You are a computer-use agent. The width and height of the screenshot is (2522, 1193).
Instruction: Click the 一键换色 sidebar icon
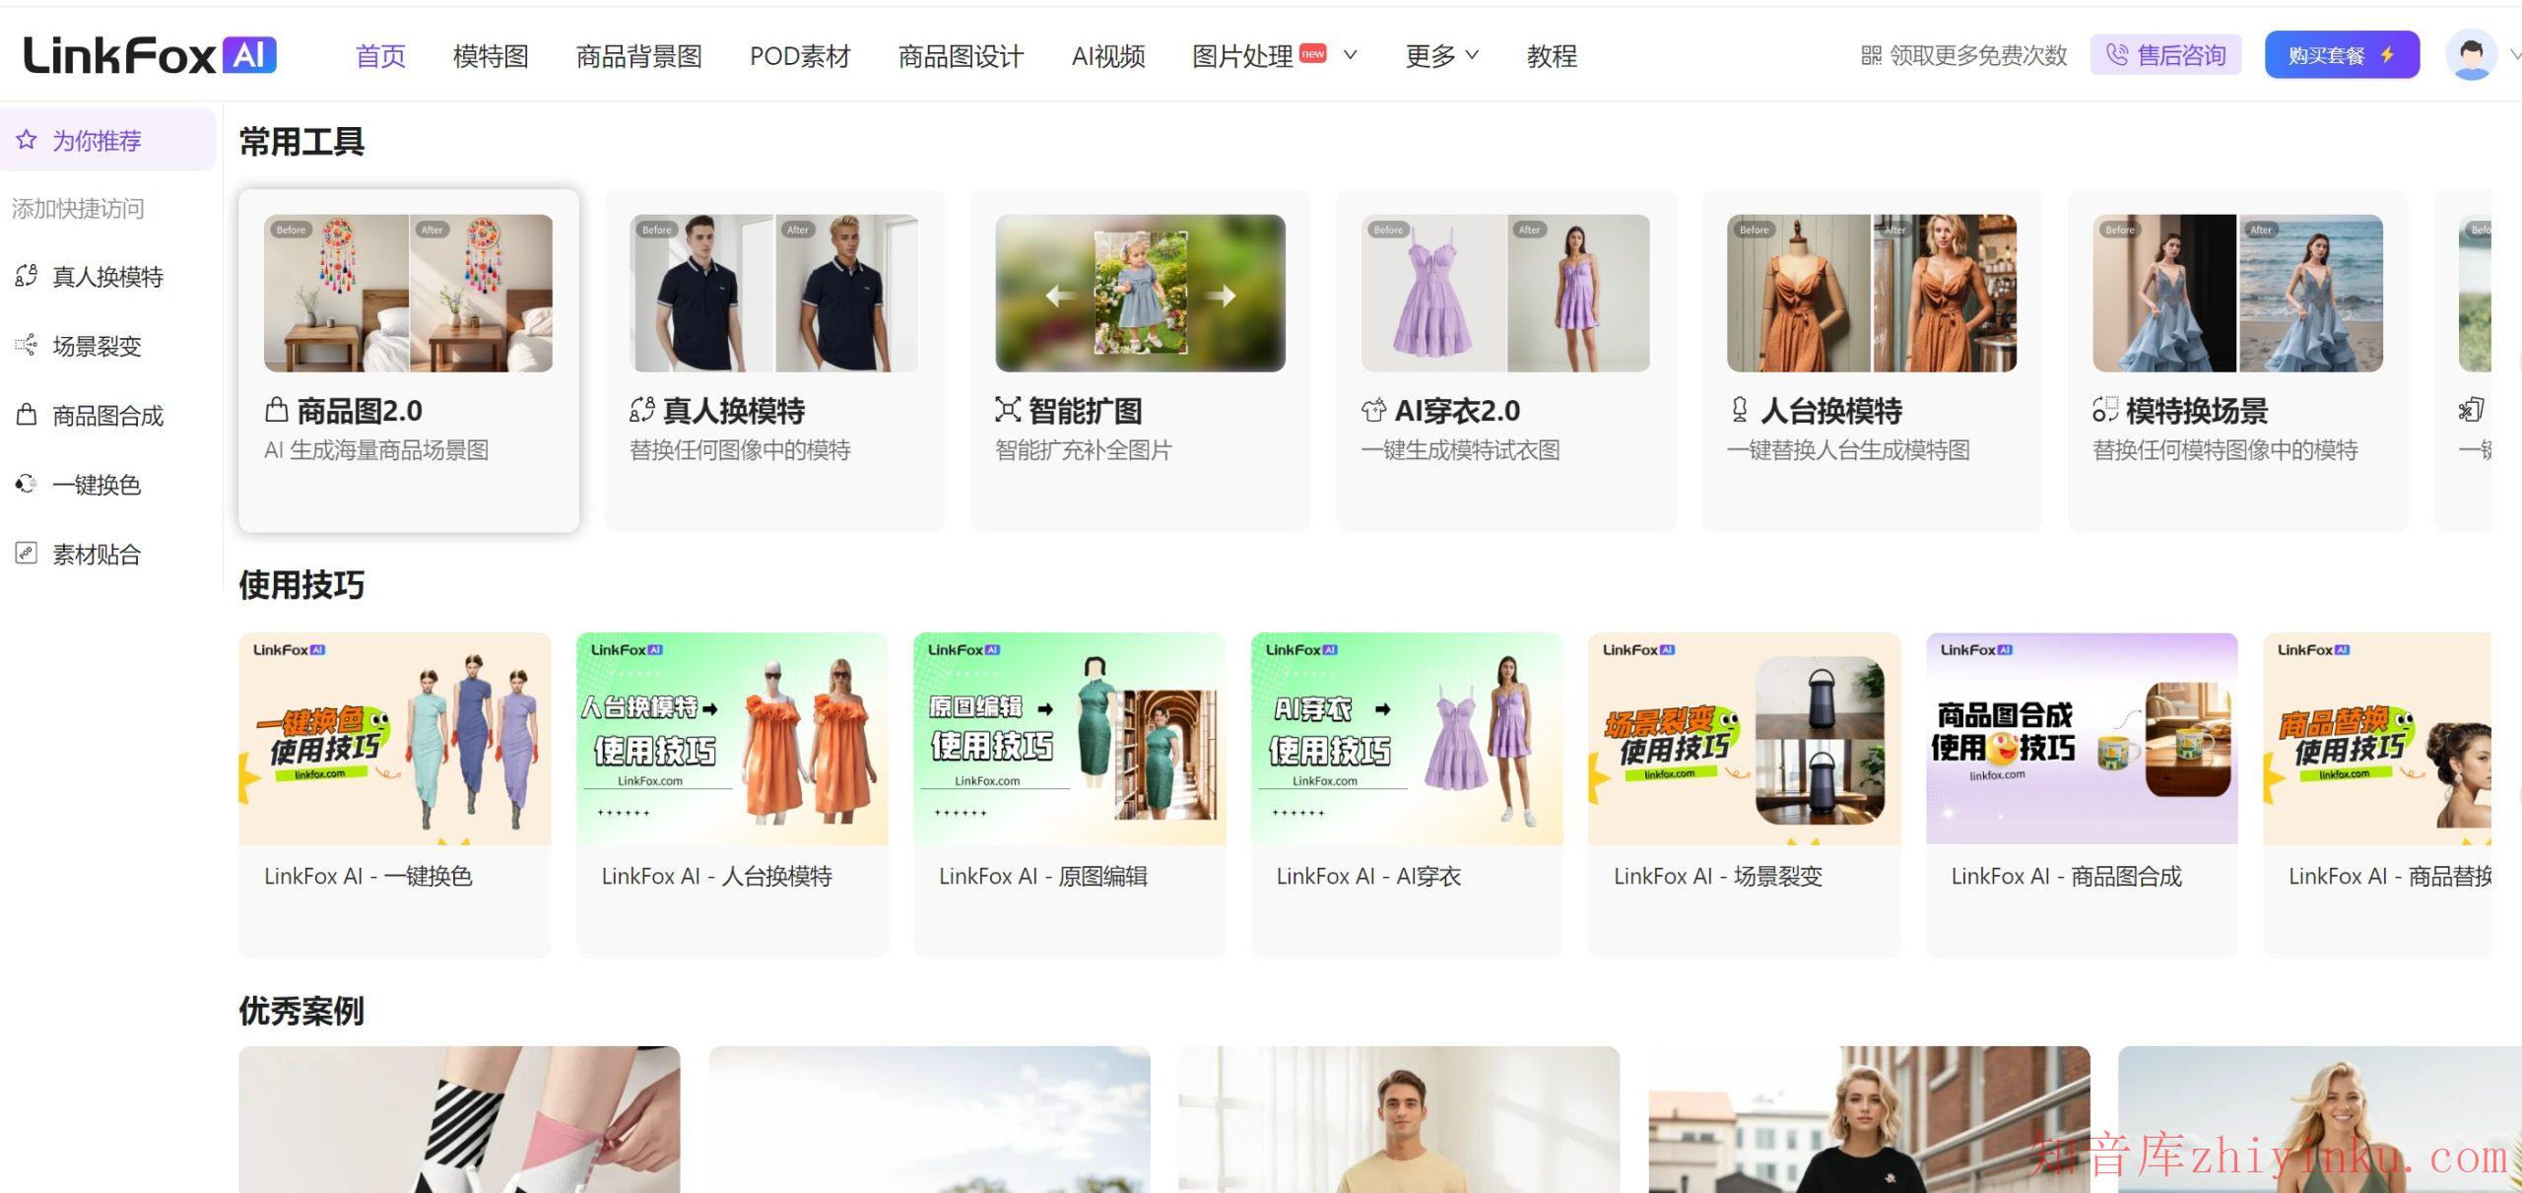click(x=27, y=484)
